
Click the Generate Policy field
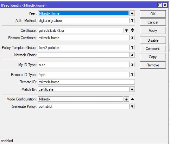coord(84,106)
